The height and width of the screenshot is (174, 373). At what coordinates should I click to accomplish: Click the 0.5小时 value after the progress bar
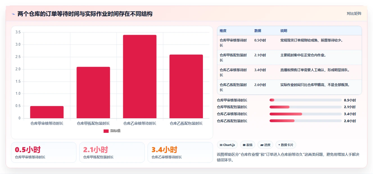(350, 100)
